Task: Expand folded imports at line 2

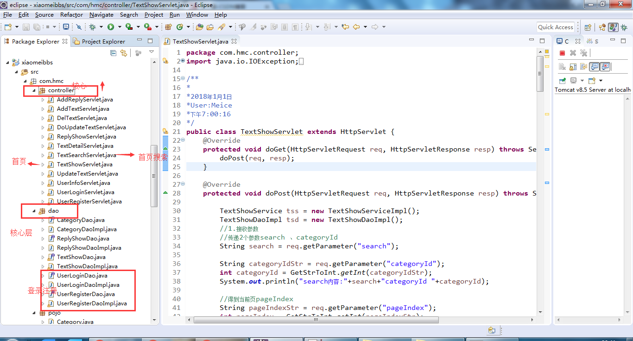Action: point(183,61)
